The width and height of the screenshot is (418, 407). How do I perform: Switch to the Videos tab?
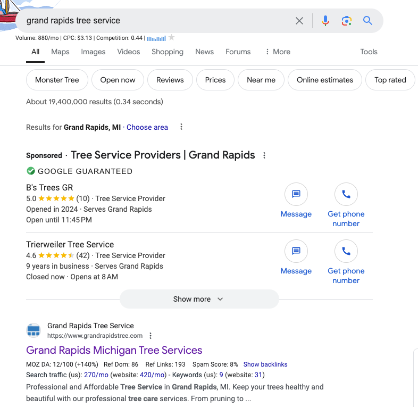point(129,52)
